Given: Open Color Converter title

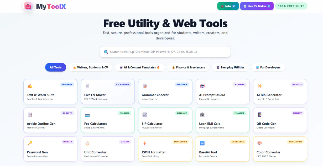Looking at the screenshot, I should click(268, 152).
